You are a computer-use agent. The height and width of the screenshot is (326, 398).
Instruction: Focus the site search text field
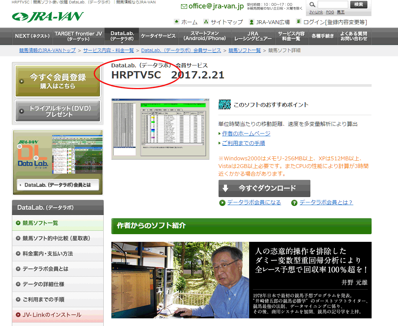pyautogui.click(x=333, y=4)
